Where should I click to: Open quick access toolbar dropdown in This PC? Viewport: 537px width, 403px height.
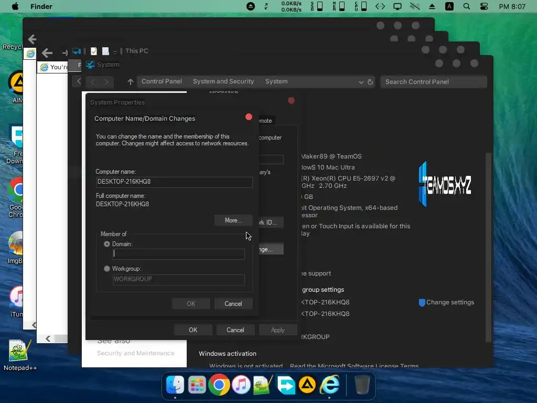pos(115,52)
